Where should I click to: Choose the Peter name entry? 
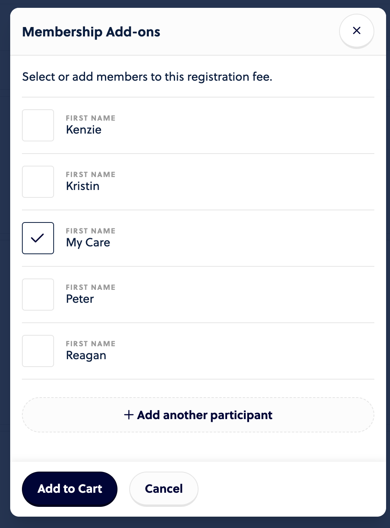tap(80, 299)
